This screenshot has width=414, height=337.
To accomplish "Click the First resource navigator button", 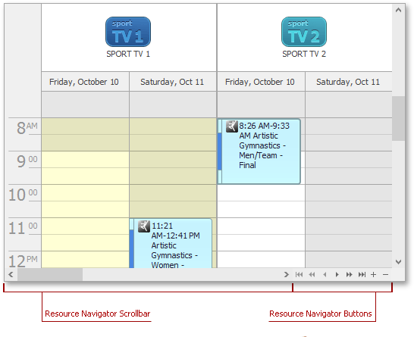I will (x=299, y=274).
